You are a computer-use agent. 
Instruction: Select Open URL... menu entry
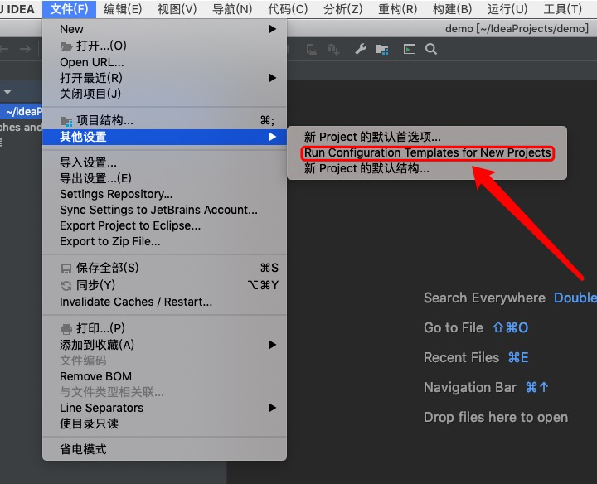pos(164,62)
